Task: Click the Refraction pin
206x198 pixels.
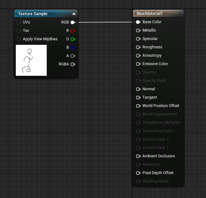Action: tap(138, 164)
